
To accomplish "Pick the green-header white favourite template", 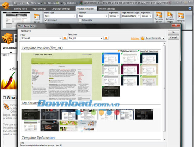I will click(x=31, y=126).
